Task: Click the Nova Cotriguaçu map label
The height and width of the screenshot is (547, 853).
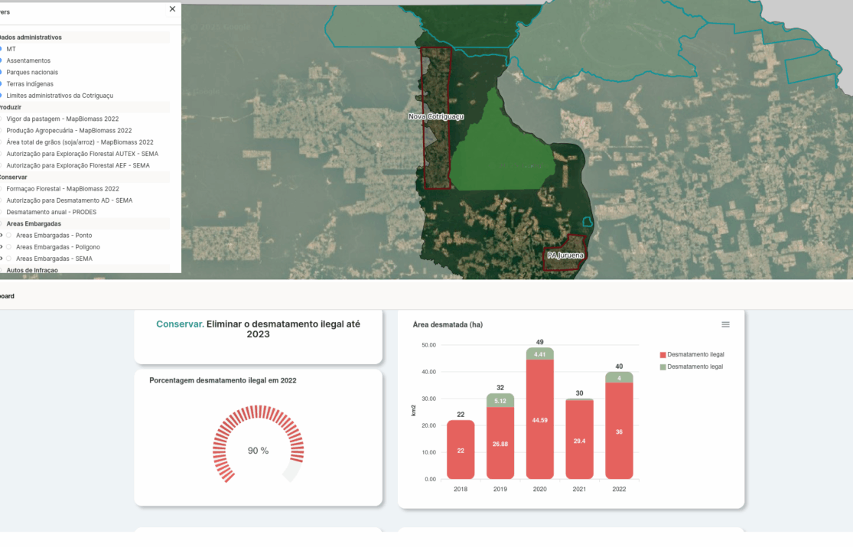Action: 436,116
